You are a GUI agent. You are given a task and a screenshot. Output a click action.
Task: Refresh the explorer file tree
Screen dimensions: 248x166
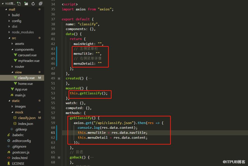(33, 3)
